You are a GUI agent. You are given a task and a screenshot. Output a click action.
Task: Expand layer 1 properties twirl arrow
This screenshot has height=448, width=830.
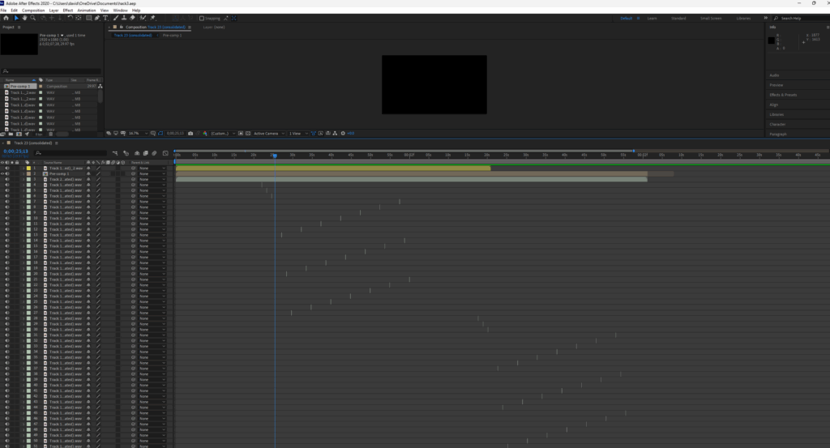[24, 169]
